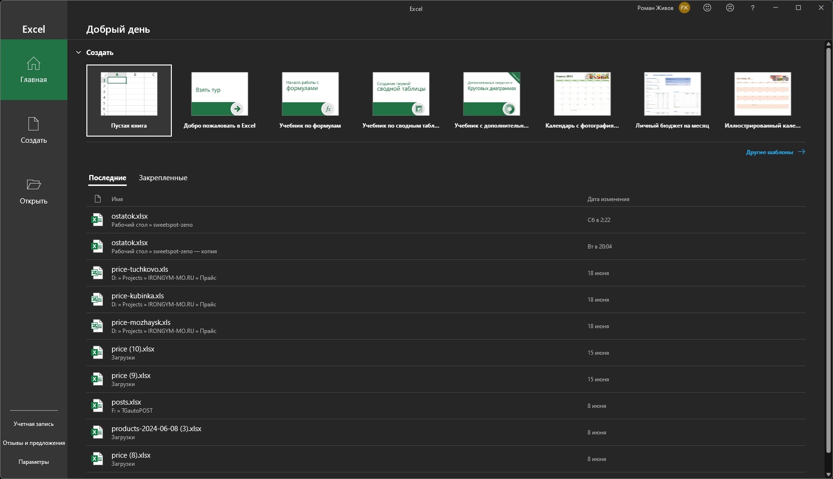This screenshot has height=479, width=833.
Task: Open the Учебник по формулам template
Action: (310, 101)
